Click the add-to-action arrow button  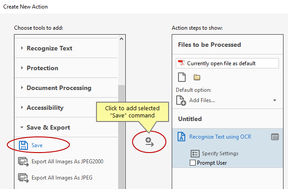click(149, 142)
